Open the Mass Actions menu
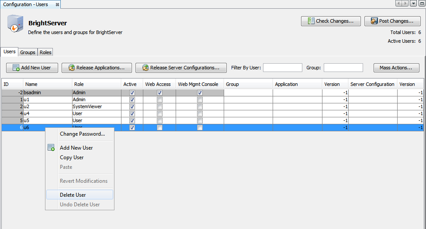This screenshot has height=229, width=426. [396, 68]
